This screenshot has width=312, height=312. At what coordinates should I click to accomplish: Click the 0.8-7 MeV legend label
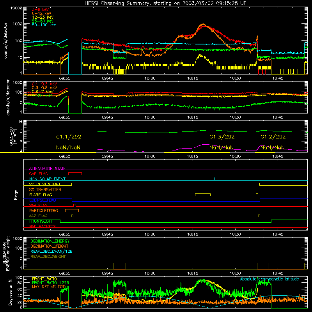coord(43,92)
